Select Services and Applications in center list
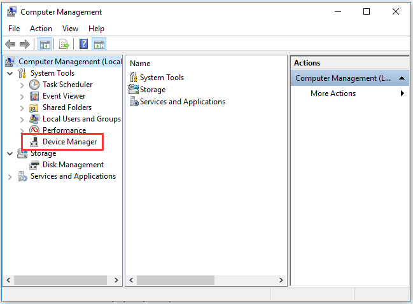 coord(183,102)
